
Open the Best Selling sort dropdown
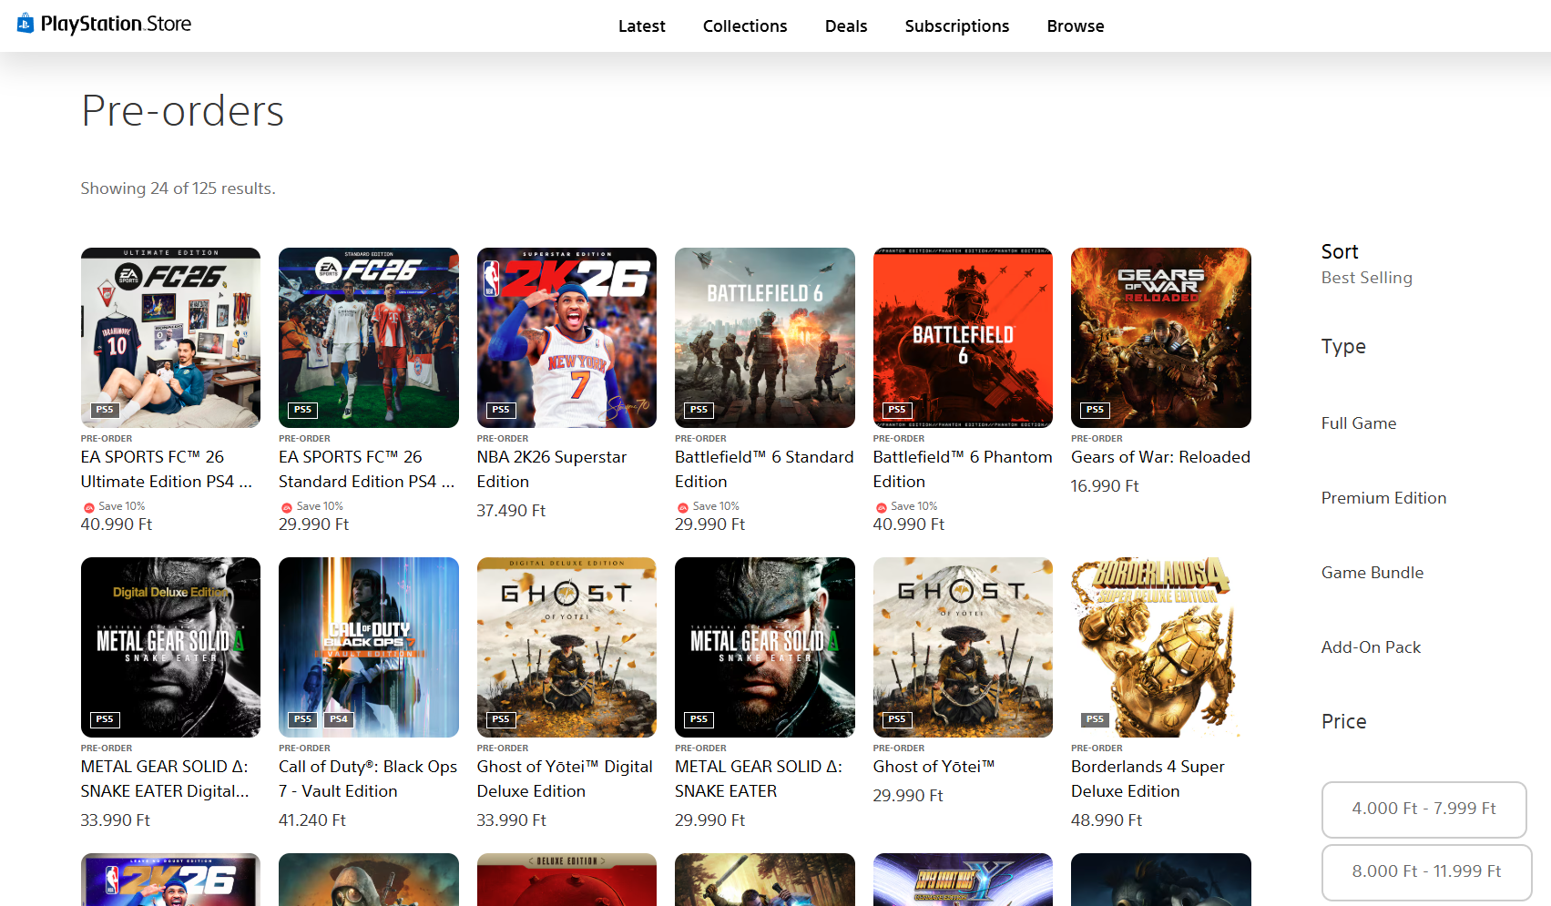pos(1367,278)
